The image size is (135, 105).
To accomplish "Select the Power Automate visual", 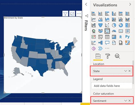I will [x=100, y=48].
